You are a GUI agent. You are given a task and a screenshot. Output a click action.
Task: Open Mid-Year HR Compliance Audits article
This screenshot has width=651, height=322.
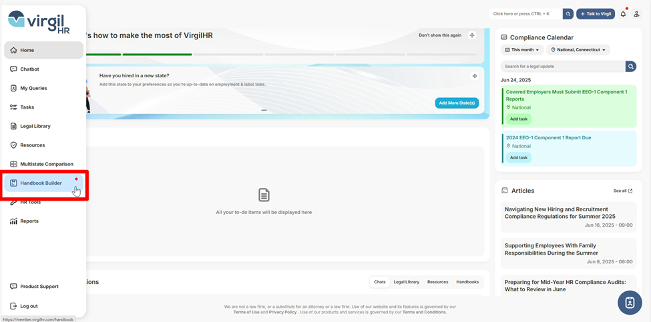[x=568, y=285]
